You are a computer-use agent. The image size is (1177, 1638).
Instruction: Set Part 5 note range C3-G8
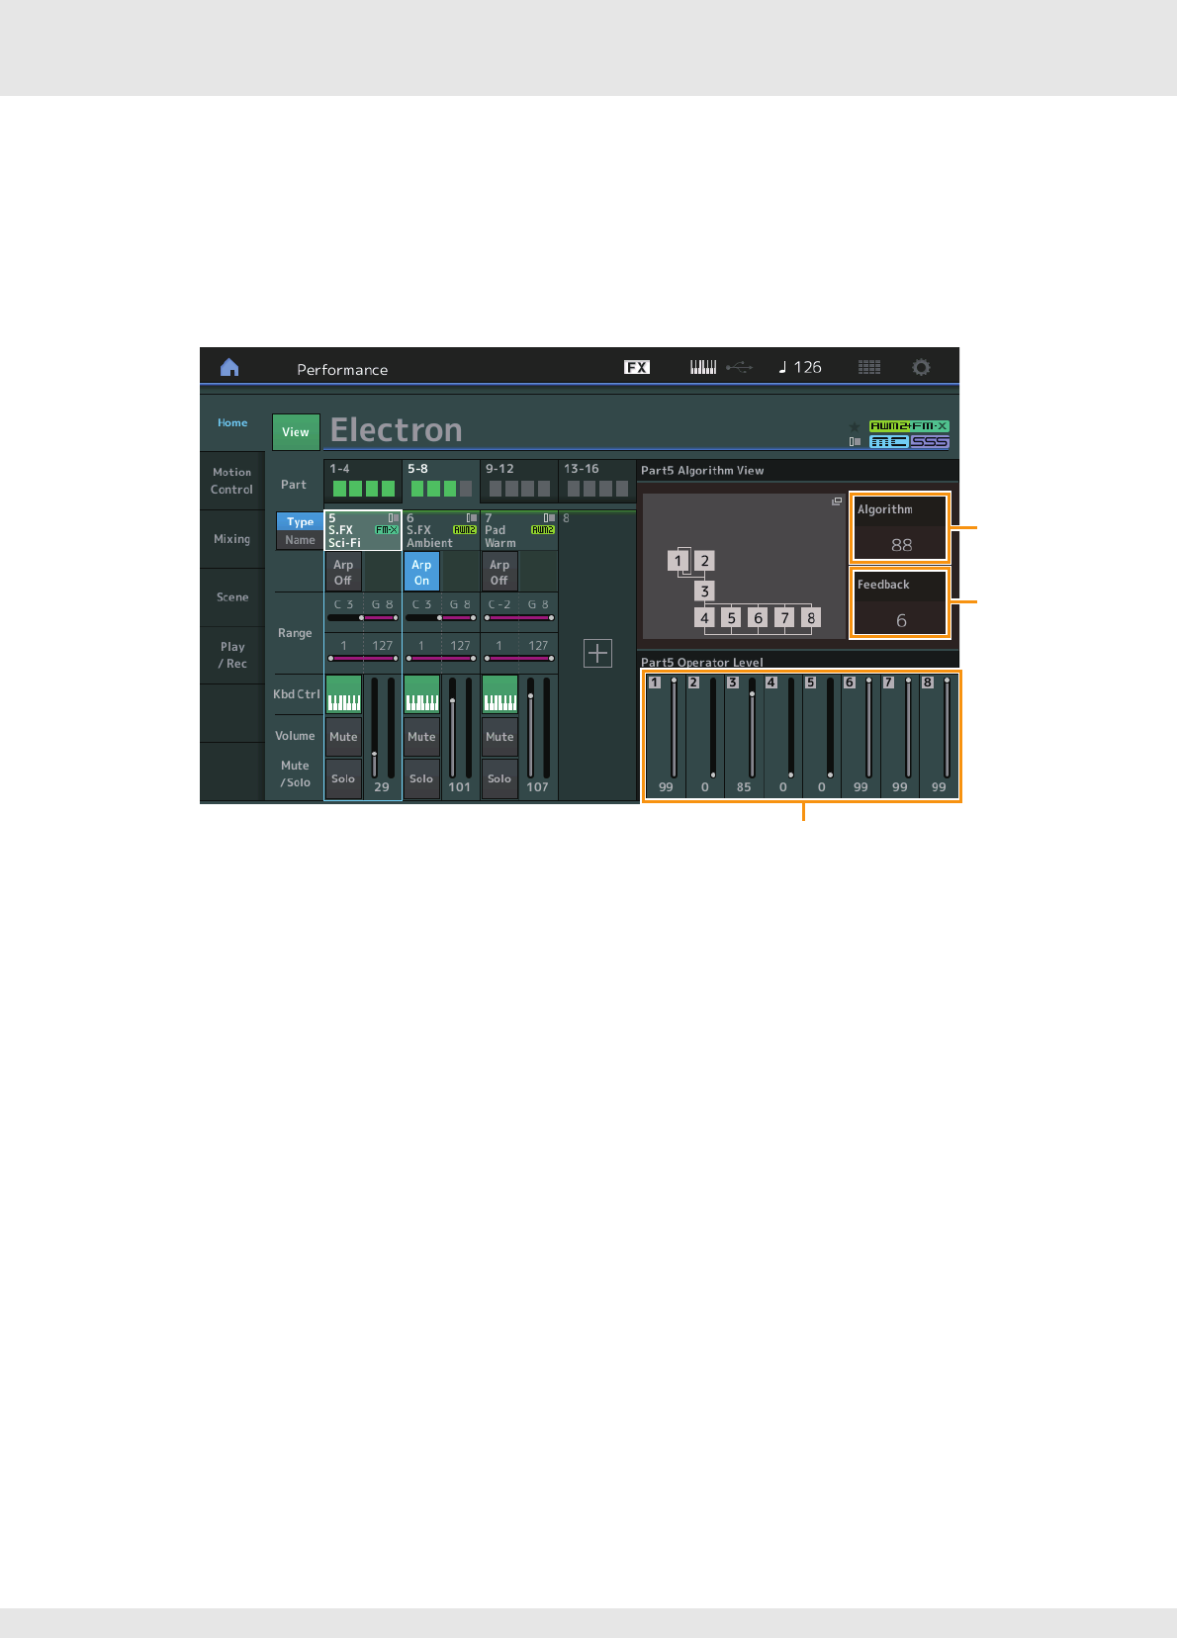(x=363, y=611)
